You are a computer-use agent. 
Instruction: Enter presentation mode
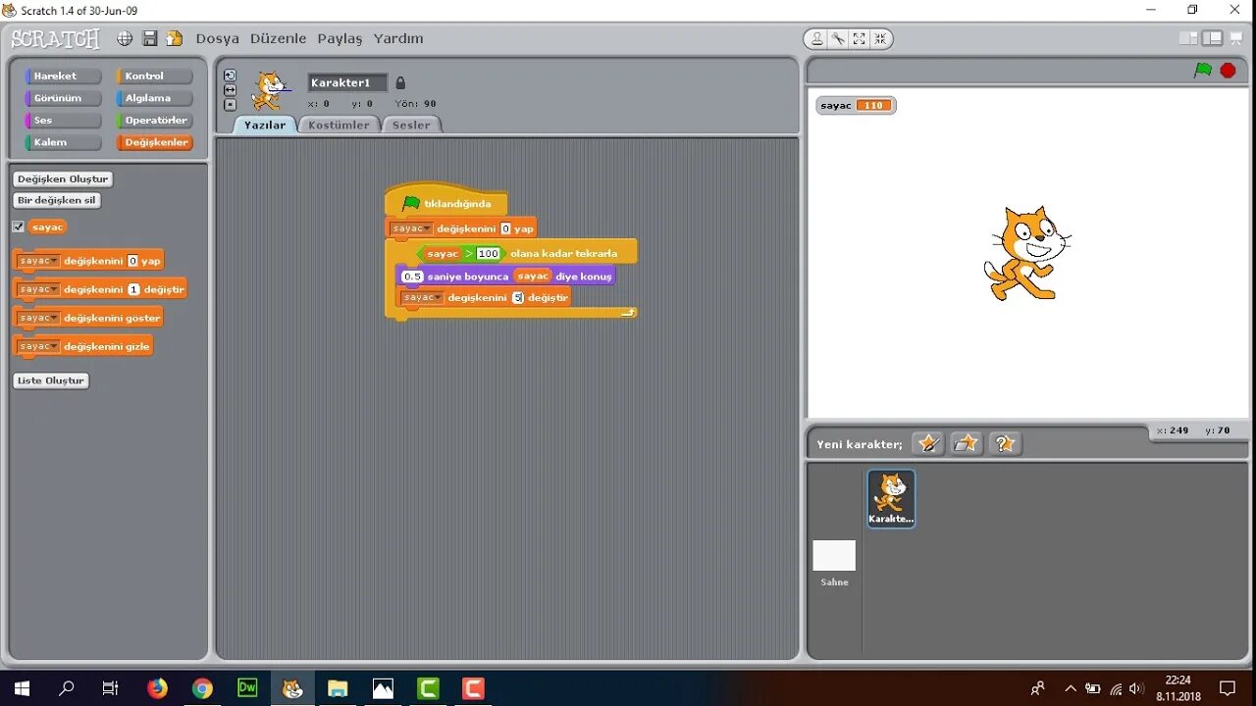(1236, 38)
